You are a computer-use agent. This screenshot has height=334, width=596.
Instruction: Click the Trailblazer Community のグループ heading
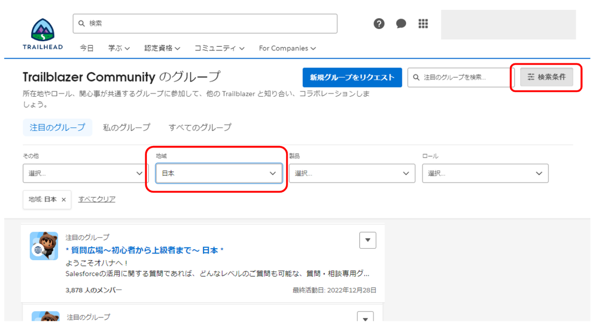tap(121, 77)
